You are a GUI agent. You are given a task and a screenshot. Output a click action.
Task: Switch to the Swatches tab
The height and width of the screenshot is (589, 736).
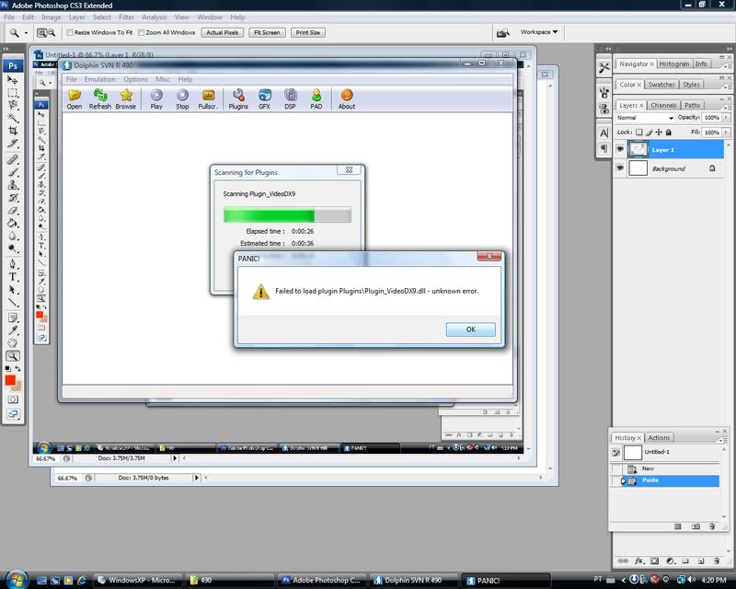point(661,85)
